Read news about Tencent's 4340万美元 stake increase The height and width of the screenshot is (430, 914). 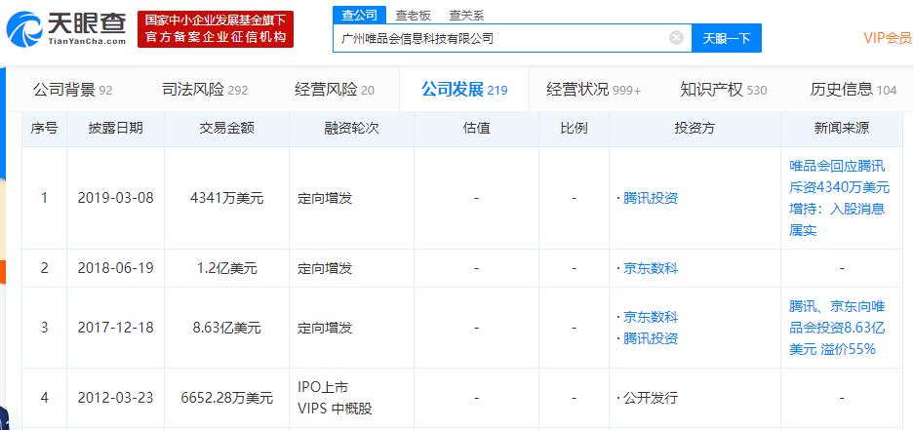click(x=839, y=198)
